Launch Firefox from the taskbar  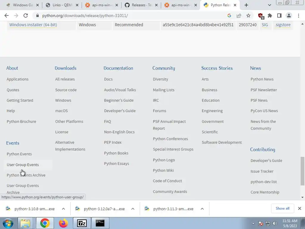click(x=63, y=223)
